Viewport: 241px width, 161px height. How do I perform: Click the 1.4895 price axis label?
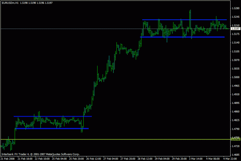coord(236,103)
